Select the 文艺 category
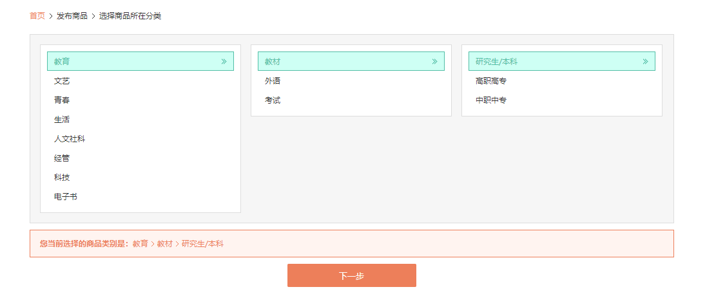 (x=62, y=81)
